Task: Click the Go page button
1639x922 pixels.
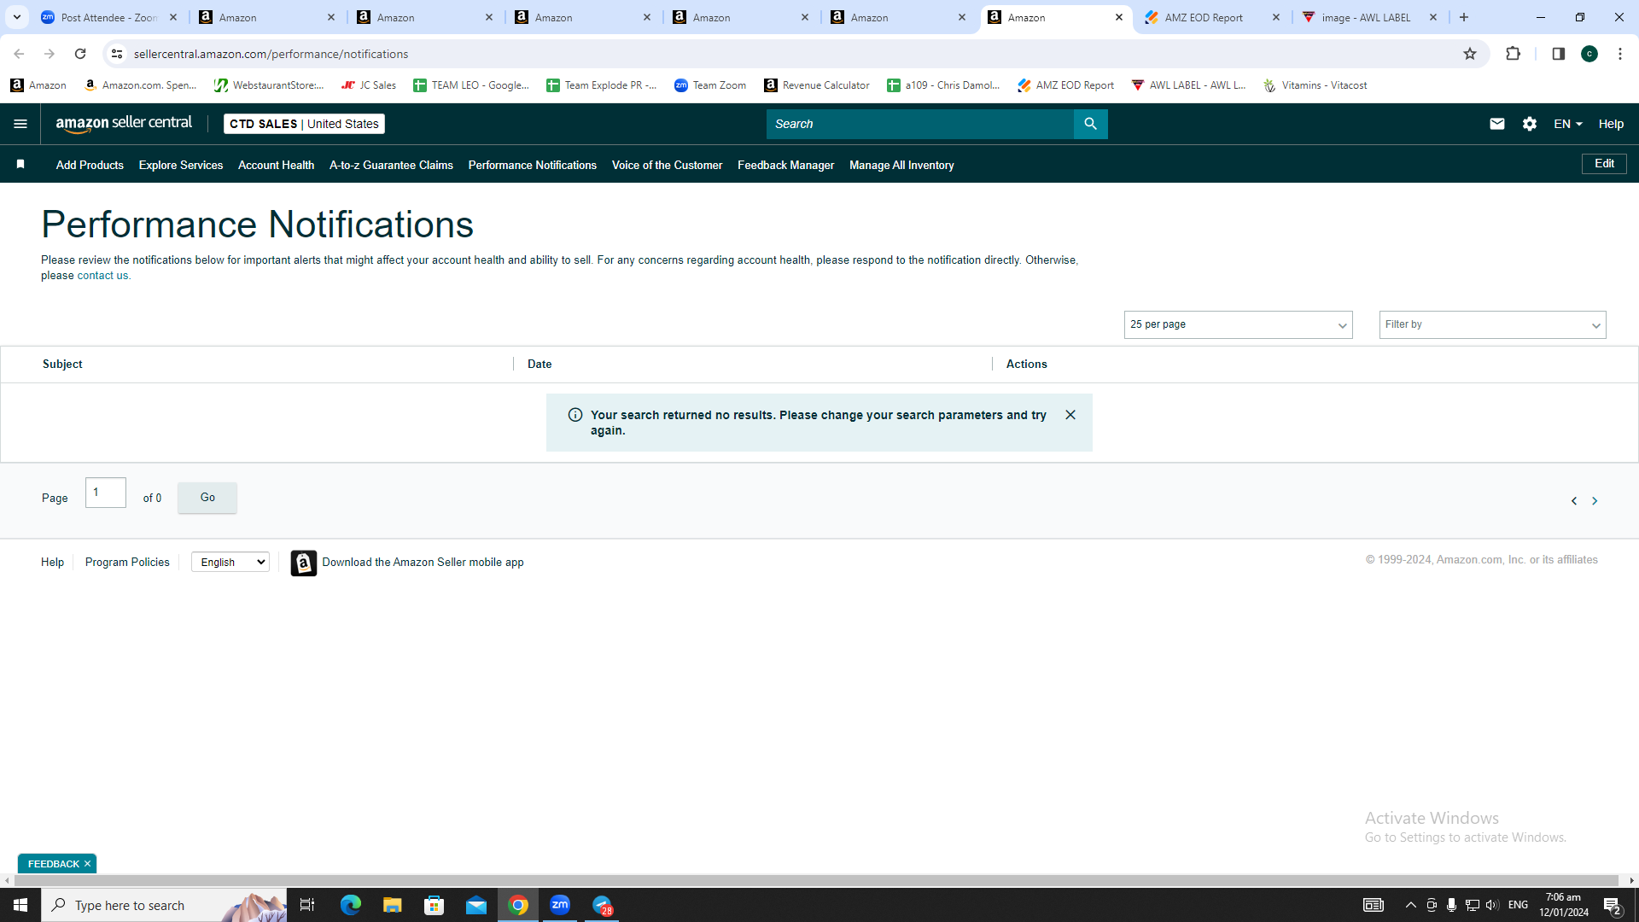Action: click(x=207, y=498)
